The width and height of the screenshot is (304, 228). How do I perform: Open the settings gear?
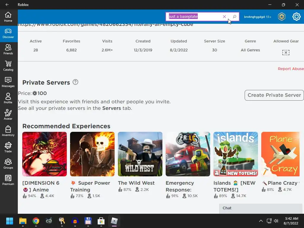(297, 17)
